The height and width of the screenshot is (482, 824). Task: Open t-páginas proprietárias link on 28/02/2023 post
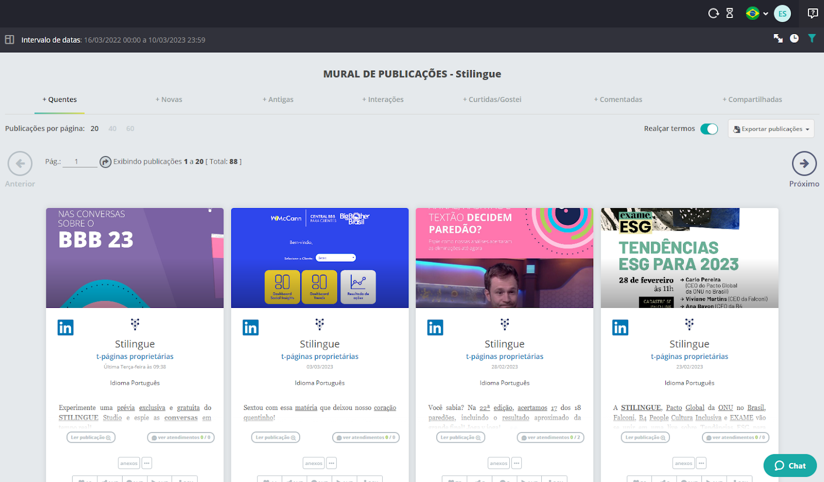(505, 356)
